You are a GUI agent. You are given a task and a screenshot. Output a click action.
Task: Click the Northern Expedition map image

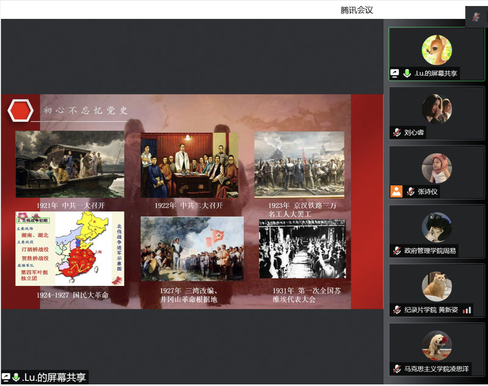point(70,248)
